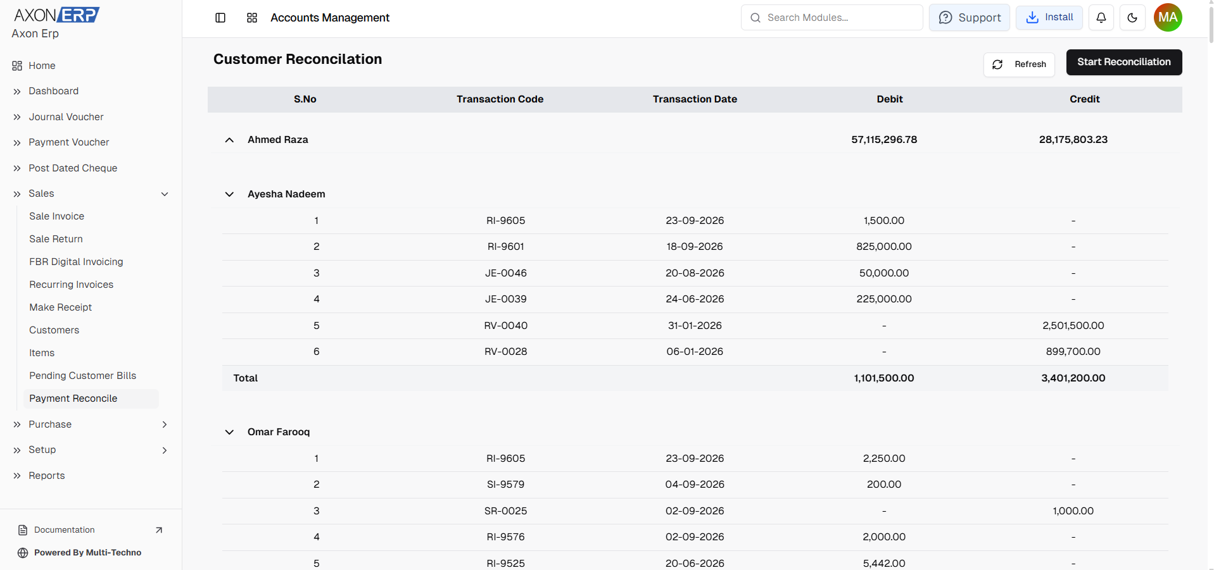Click transaction code RV-0040
1214x570 pixels.
pyautogui.click(x=505, y=326)
